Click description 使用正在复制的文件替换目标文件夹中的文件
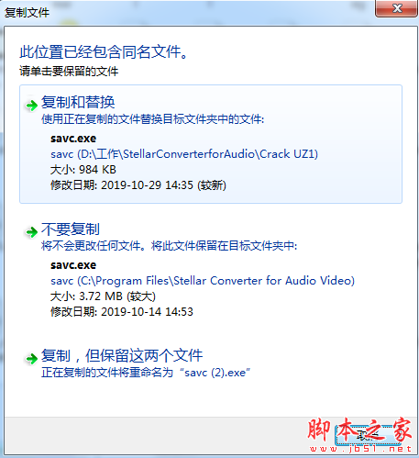This screenshot has width=419, height=458. pos(152,119)
